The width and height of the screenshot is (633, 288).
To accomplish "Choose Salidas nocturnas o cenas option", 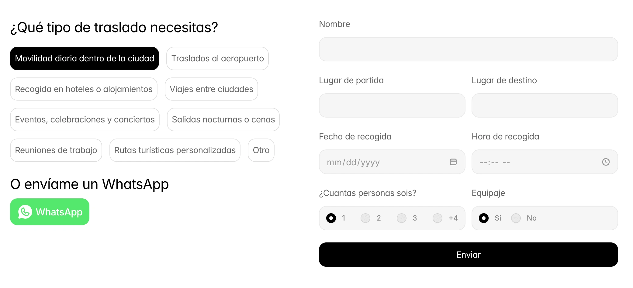I will [x=223, y=119].
